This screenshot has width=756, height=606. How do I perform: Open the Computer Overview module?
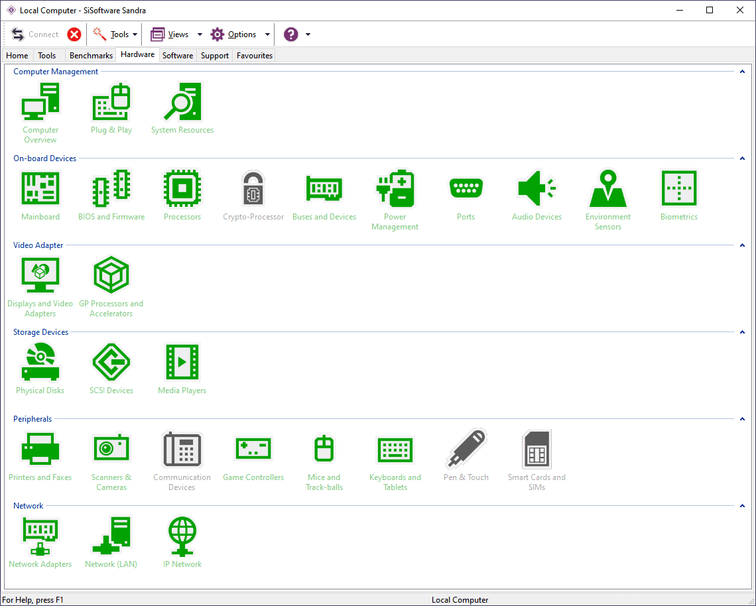[40, 112]
